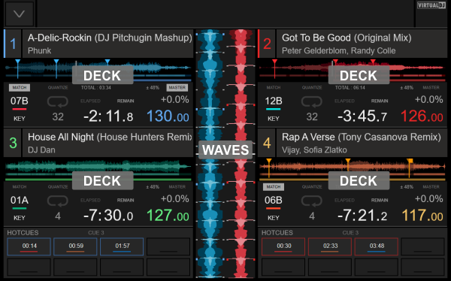Screen dimensions: 451x281
Task: Open the left HOTCUES pad mode menu
Action: [x=23, y=232]
